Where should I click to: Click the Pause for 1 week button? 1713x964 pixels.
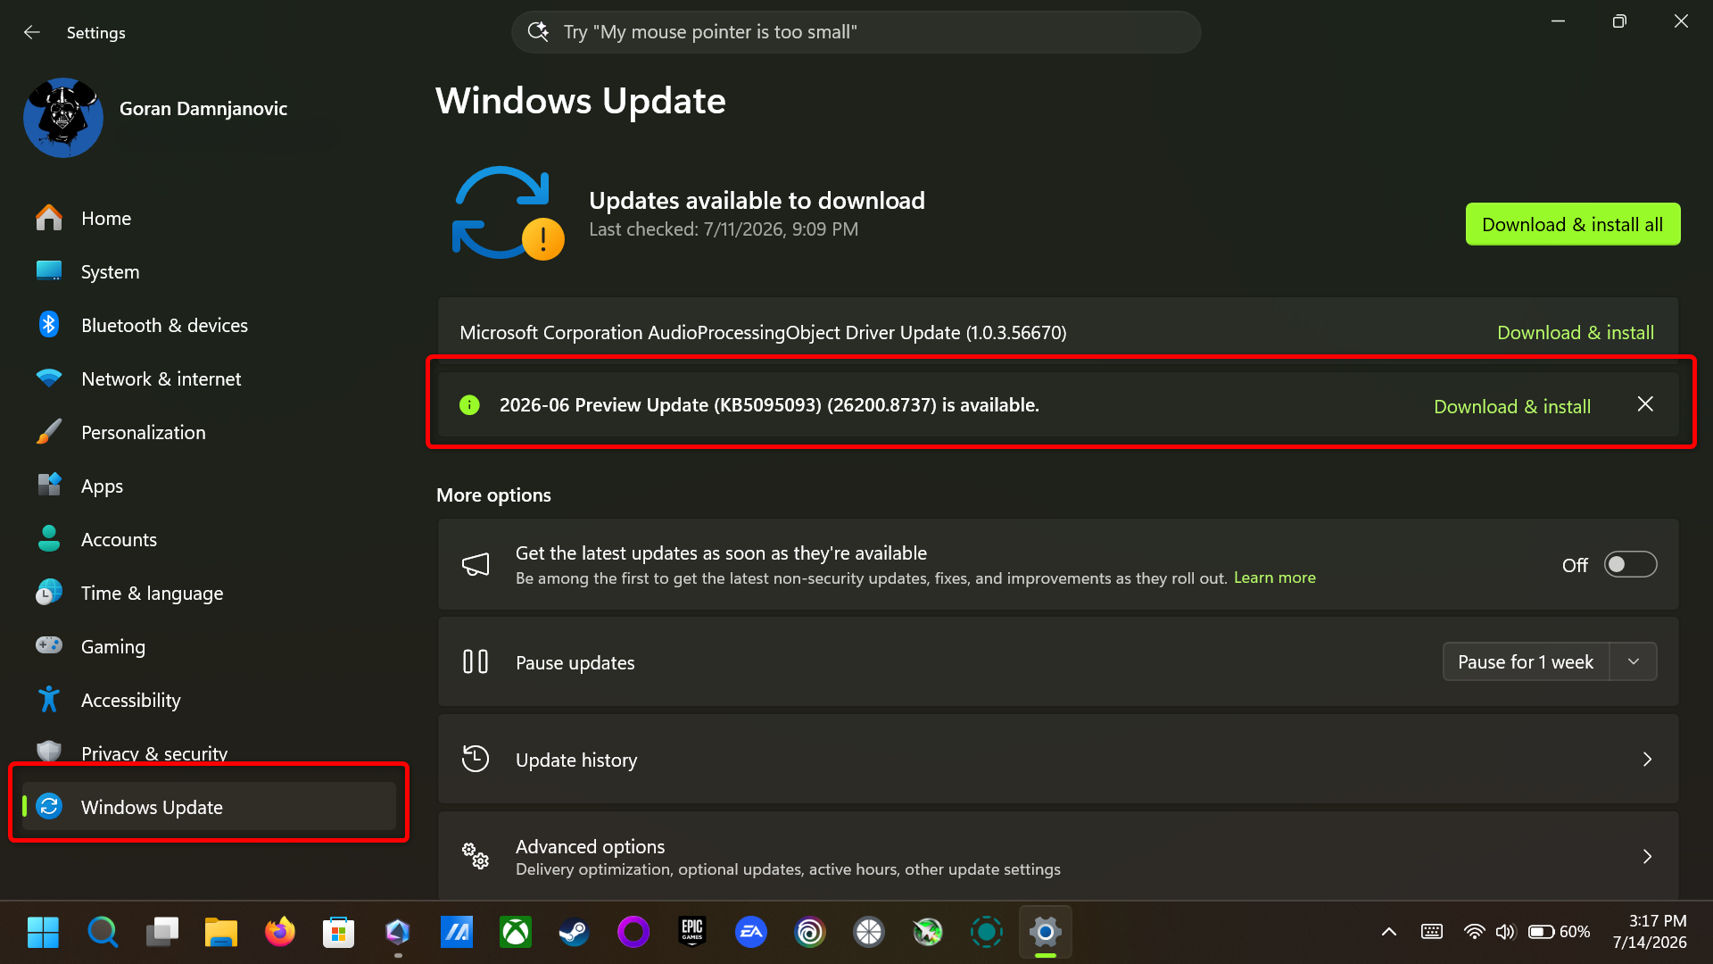point(1526,661)
